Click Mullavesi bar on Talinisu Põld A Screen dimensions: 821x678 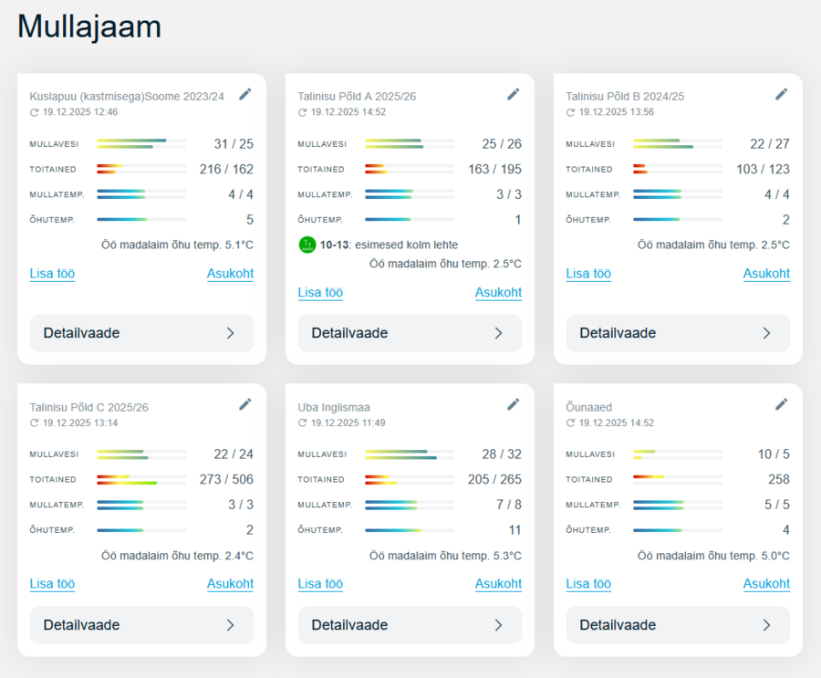(x=409, y=144)
